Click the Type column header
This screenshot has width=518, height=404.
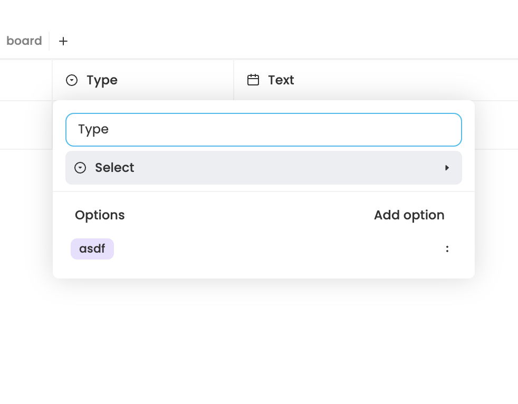coord(102,80)
